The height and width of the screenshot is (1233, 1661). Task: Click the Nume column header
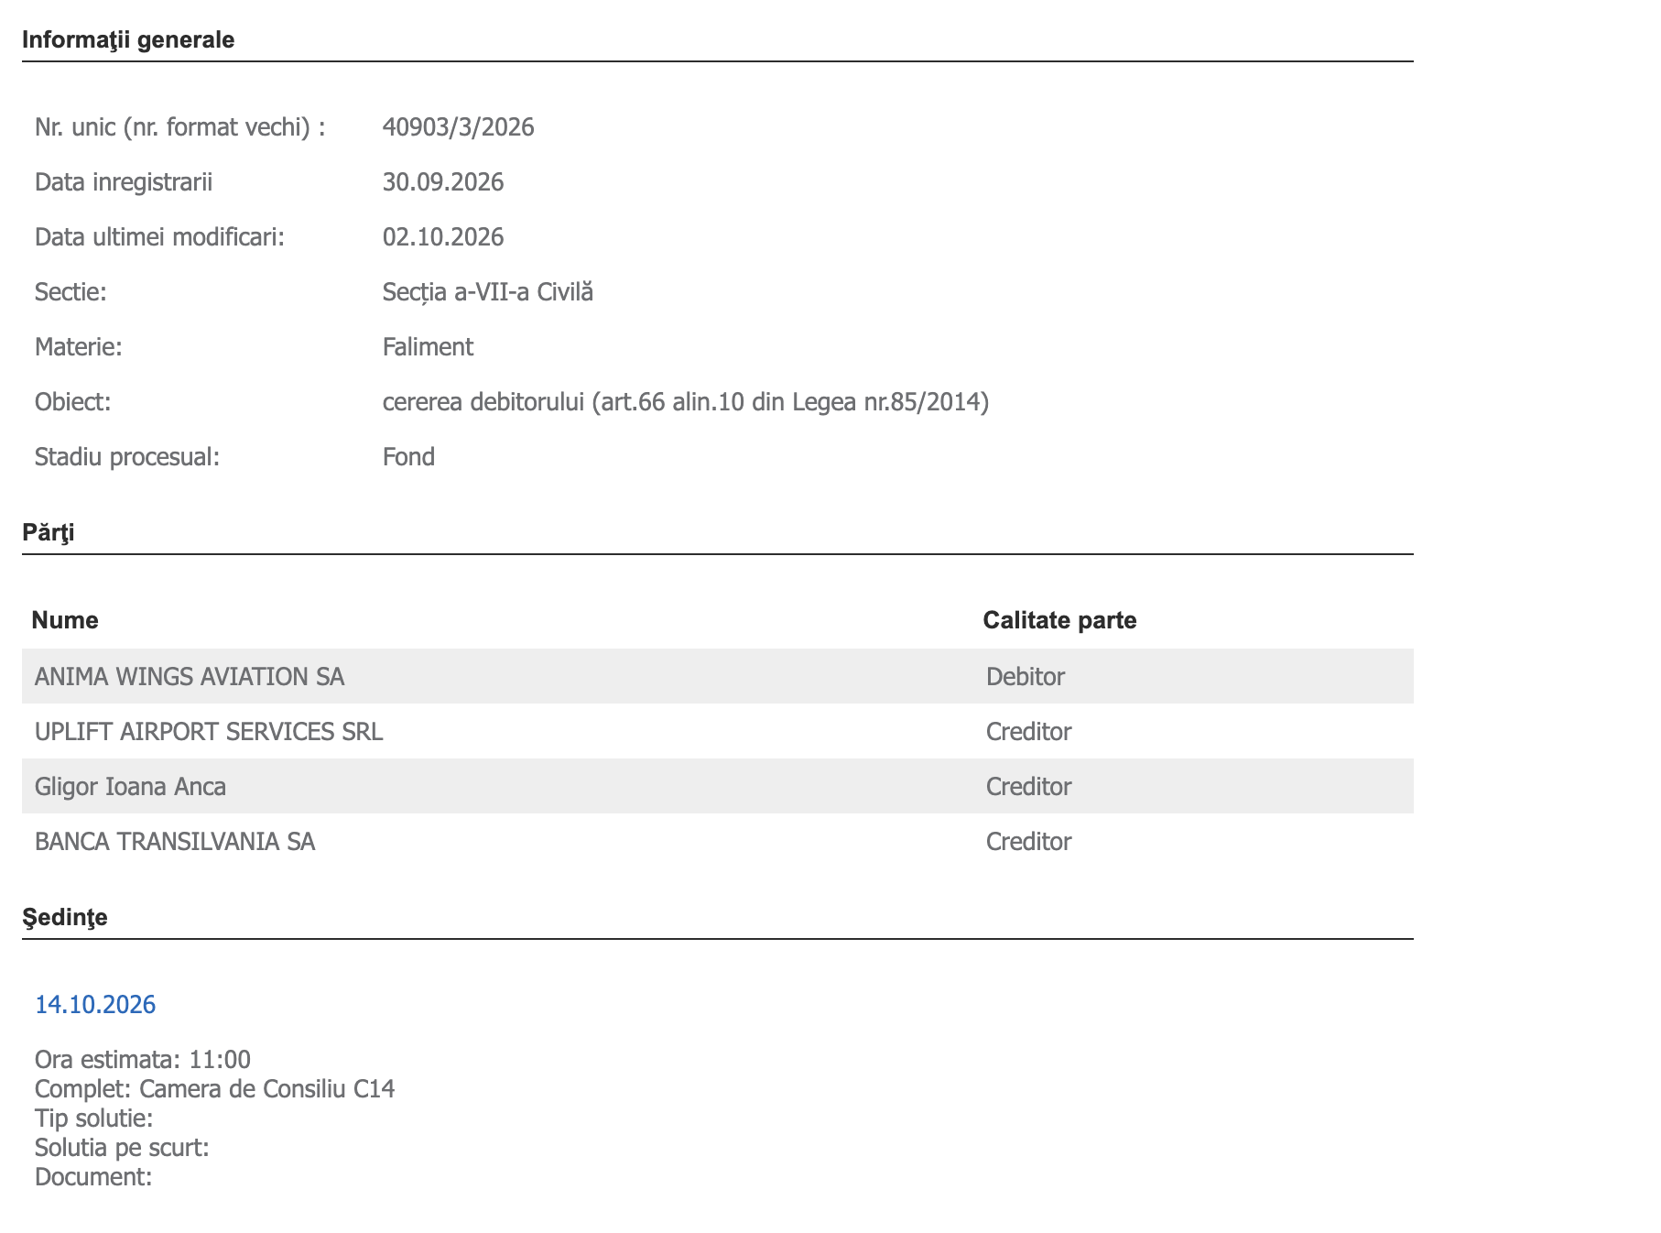[x=65, y=620]
